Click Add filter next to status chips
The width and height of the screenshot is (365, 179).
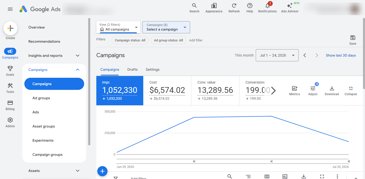coord(196,40)
